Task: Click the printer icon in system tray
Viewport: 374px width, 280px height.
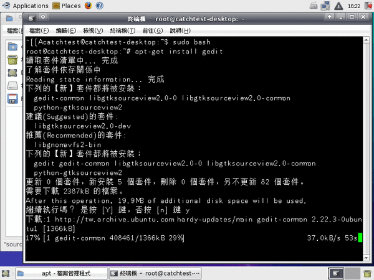Action: tap(314, 6)
